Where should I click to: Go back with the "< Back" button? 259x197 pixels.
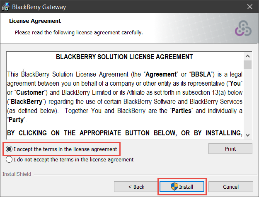point(136,187)
